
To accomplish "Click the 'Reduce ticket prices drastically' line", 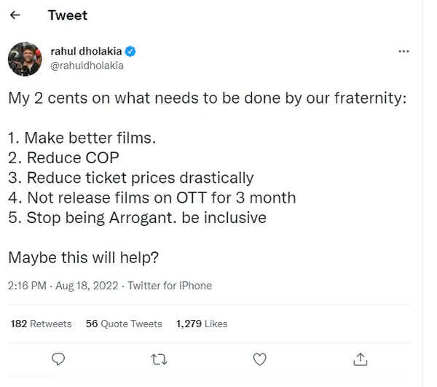I will [131, 177].
